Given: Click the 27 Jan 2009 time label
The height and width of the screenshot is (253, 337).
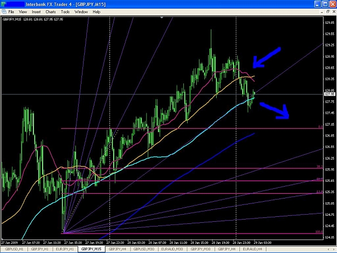Looking at the screenshot, I should click(10, 242).
